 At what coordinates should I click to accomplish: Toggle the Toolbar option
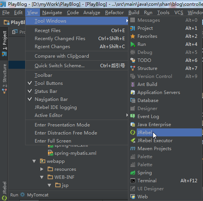tap(77, 75)
